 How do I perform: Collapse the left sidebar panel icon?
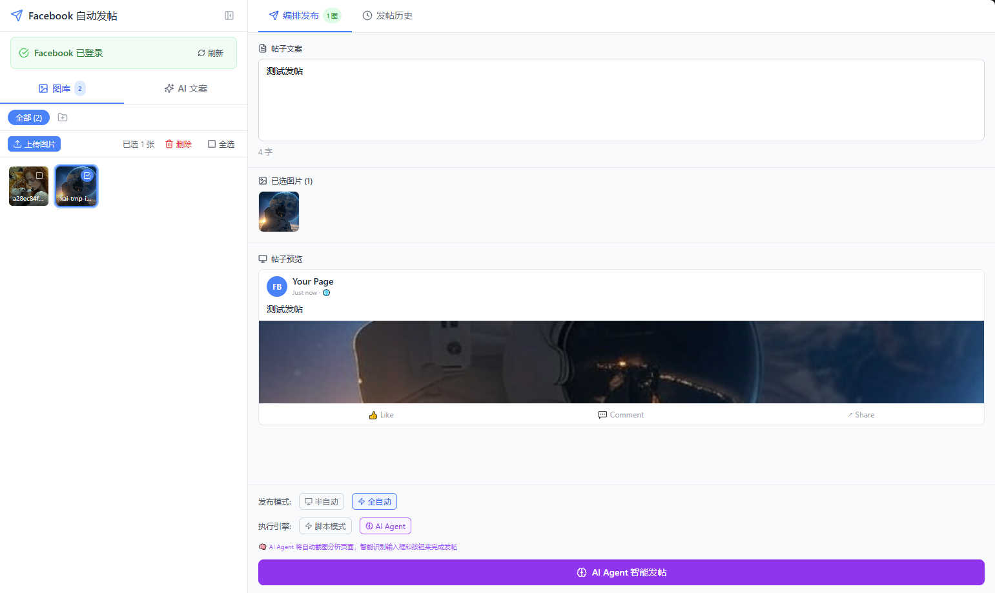(x=229, y=15)
